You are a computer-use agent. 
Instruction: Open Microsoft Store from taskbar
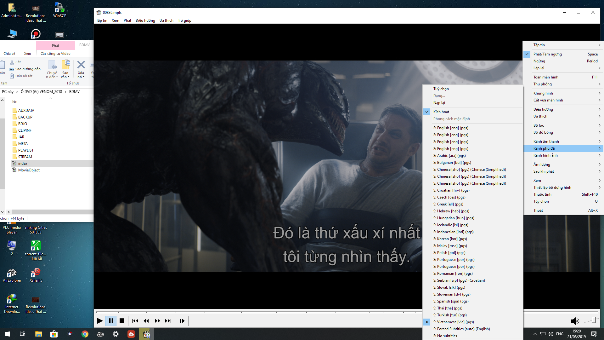click(x=54, y=334)
